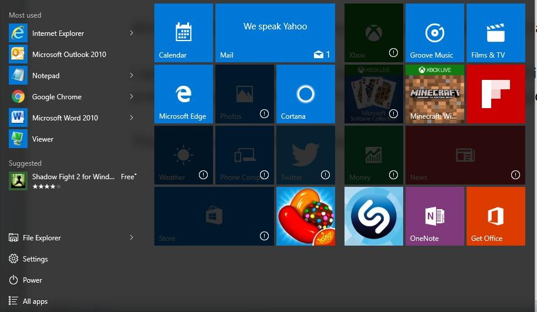Launch Microsoft Edge tile
This screenshot has height=312, width=537.
coord(184,94)
